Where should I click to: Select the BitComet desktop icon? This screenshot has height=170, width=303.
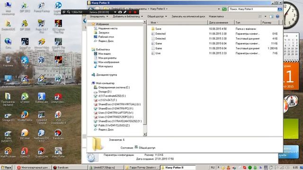click(25, 134)
